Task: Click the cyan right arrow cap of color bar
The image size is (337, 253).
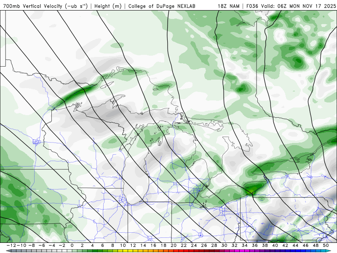Action: point(329,251)
